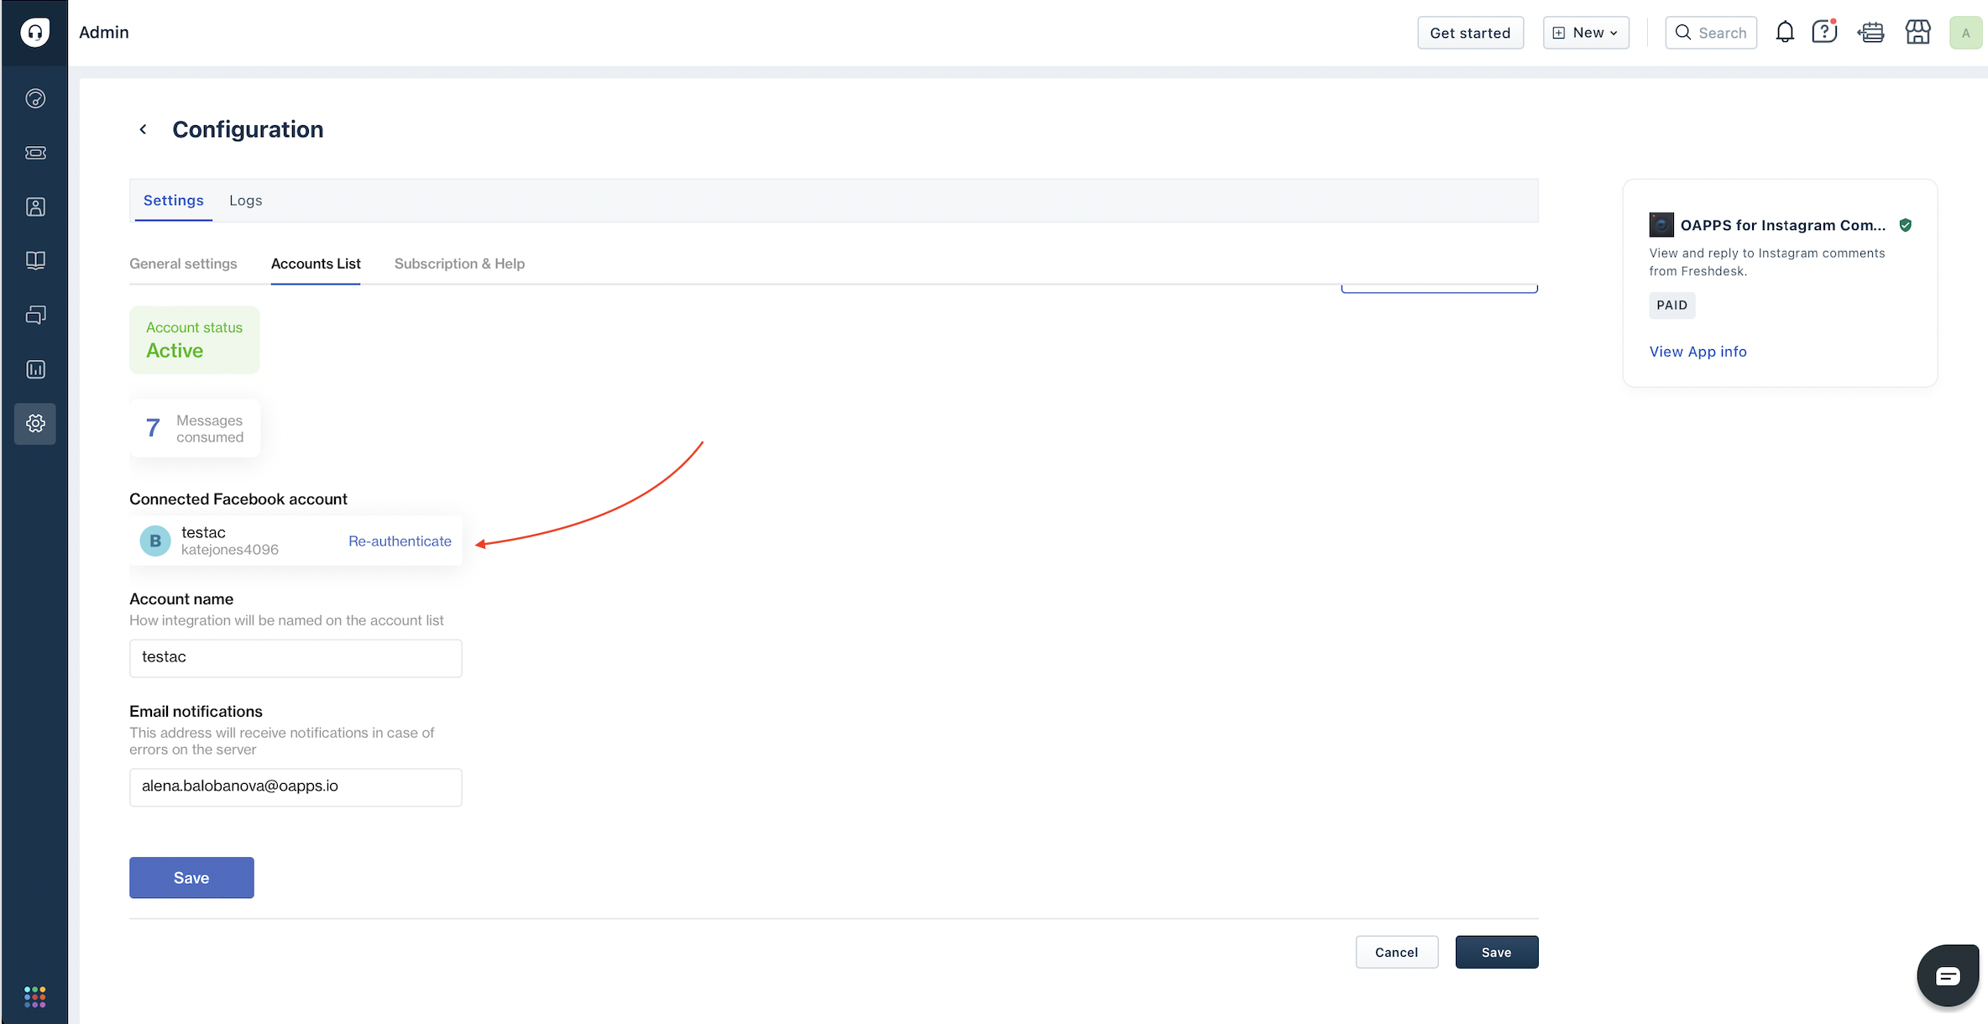Click the blue Save button under Email notifications
The image size is (1988, 1024).
[191, 878]
